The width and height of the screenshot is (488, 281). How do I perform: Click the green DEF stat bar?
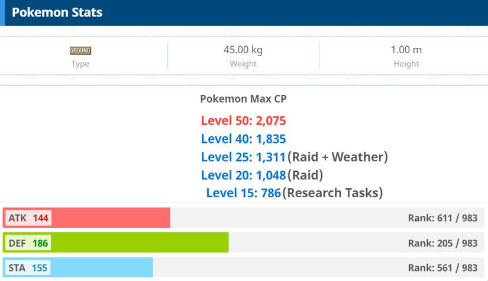pos(116,243)
